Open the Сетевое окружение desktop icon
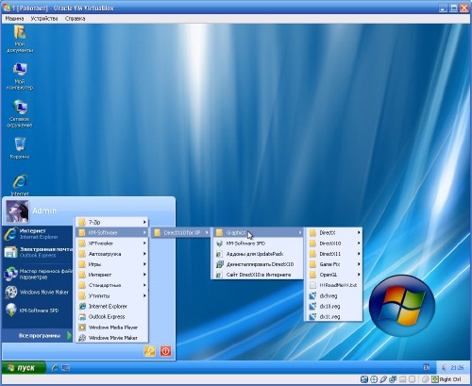This screenshot has height=386, width=472. (20, 114)
